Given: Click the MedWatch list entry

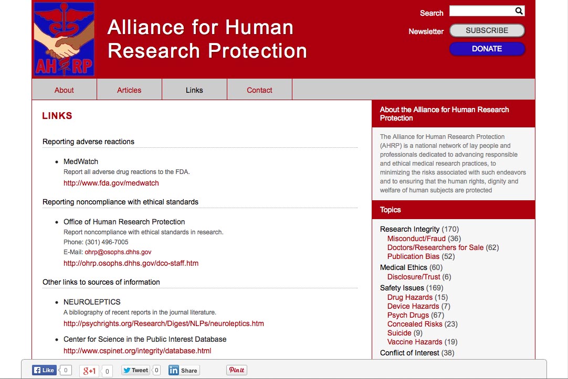Looking at the screenshot, I should tap(81, 161).
